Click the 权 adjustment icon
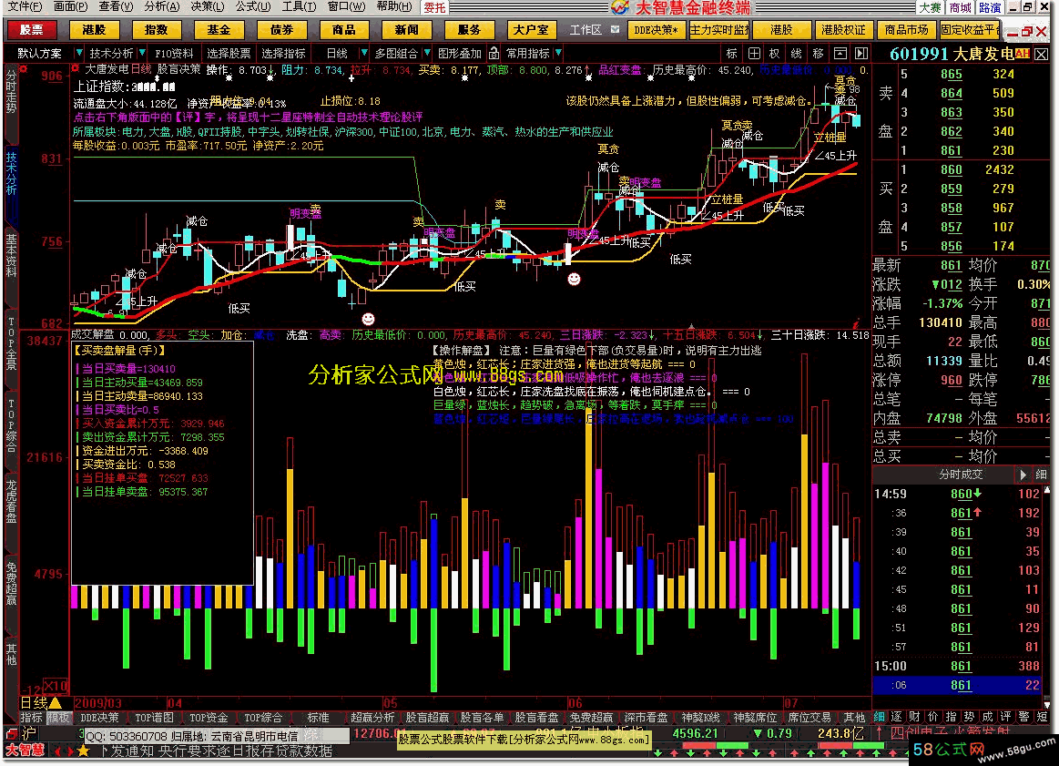The width and height of the screenshot is (1059, 766). tap(775, 54)
